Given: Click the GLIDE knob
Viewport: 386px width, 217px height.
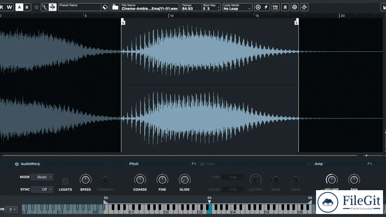Looking at the screenshot, I should 185,180.
